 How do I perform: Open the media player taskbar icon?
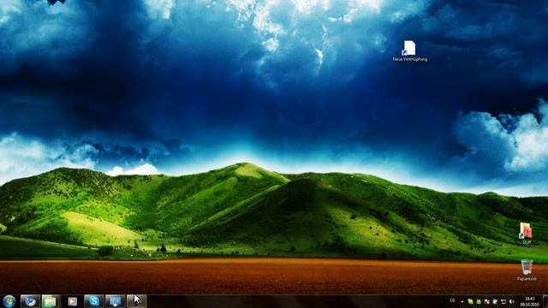coord(72,301)
